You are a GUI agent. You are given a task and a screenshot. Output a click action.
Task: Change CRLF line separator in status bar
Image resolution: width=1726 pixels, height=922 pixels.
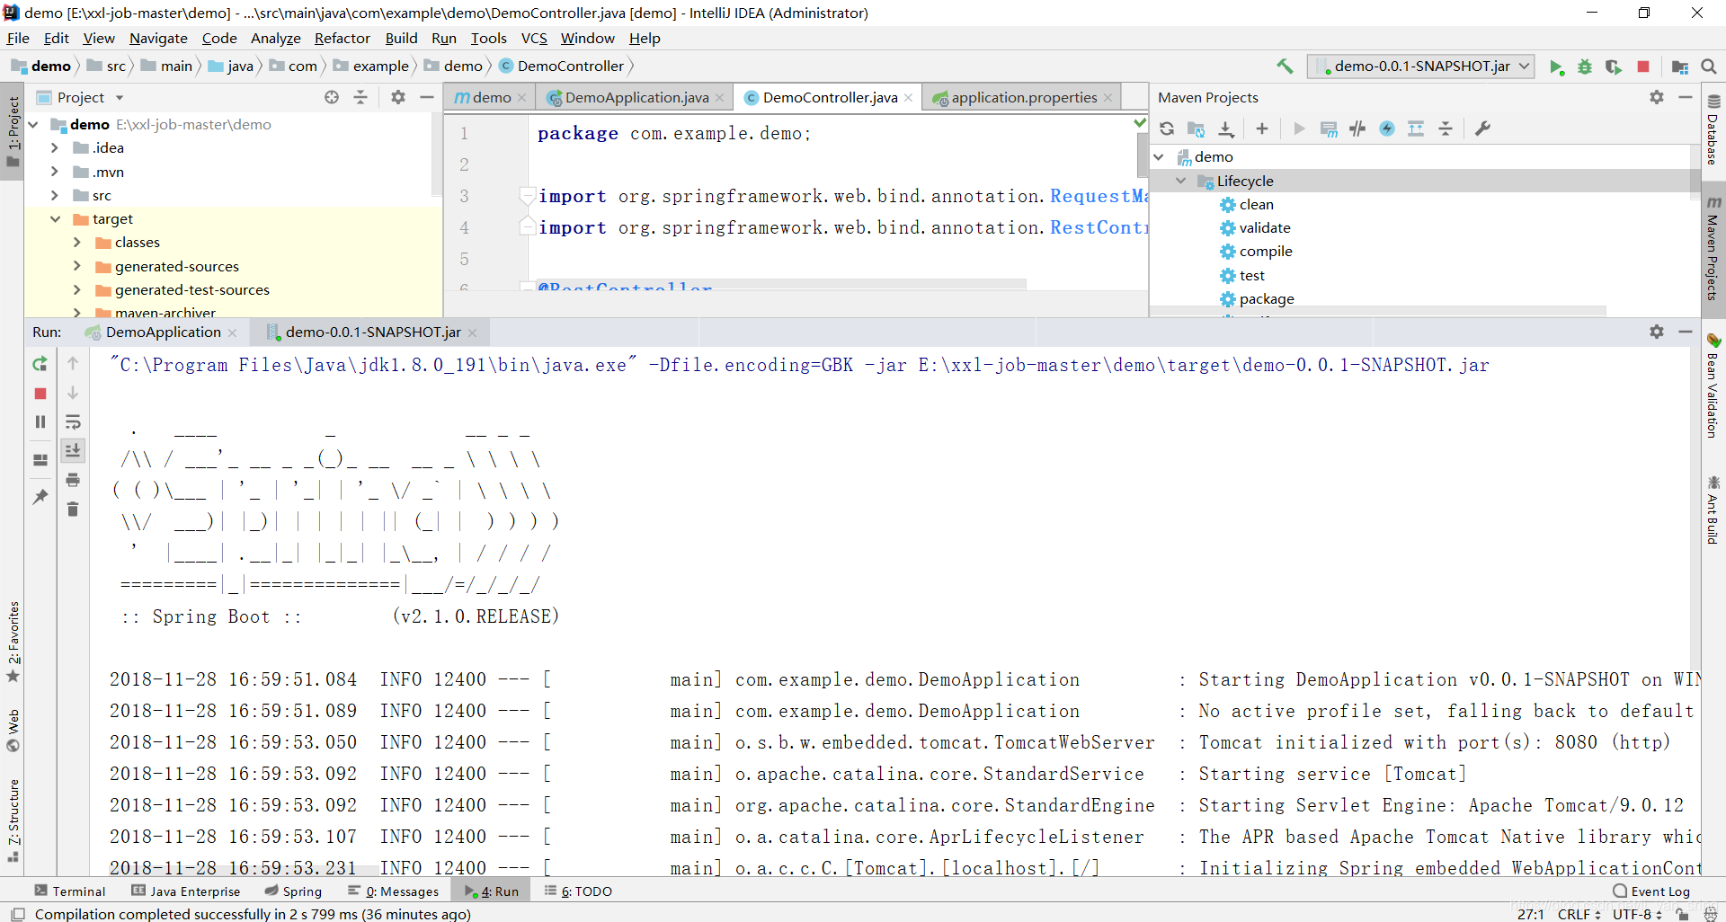point(1579,914)
